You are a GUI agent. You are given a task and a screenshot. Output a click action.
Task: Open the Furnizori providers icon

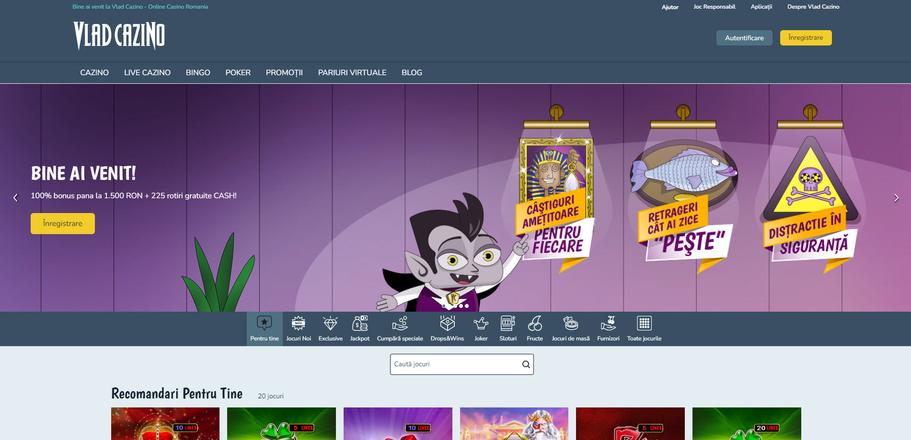(608, 323)
